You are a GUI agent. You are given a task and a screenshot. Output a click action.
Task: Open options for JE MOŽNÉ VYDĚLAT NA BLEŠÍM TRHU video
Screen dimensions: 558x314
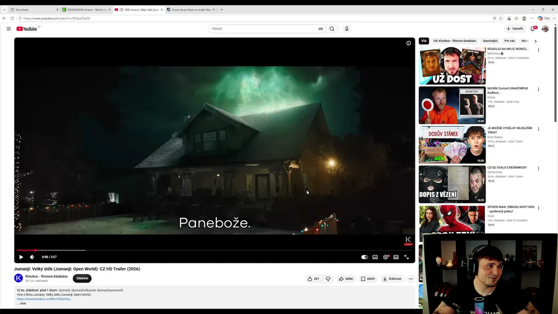(538, 129)
